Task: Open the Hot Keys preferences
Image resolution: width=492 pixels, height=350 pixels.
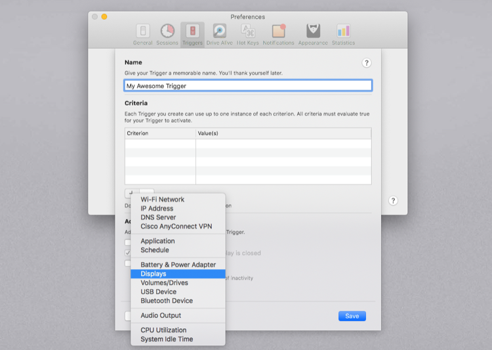Action: (x=247, y=35)
